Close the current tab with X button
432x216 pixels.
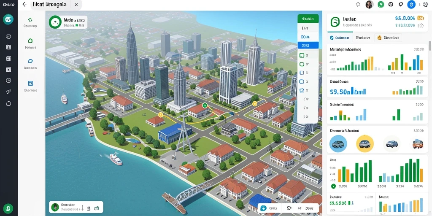pyautogui.click(x=76, y=4)
